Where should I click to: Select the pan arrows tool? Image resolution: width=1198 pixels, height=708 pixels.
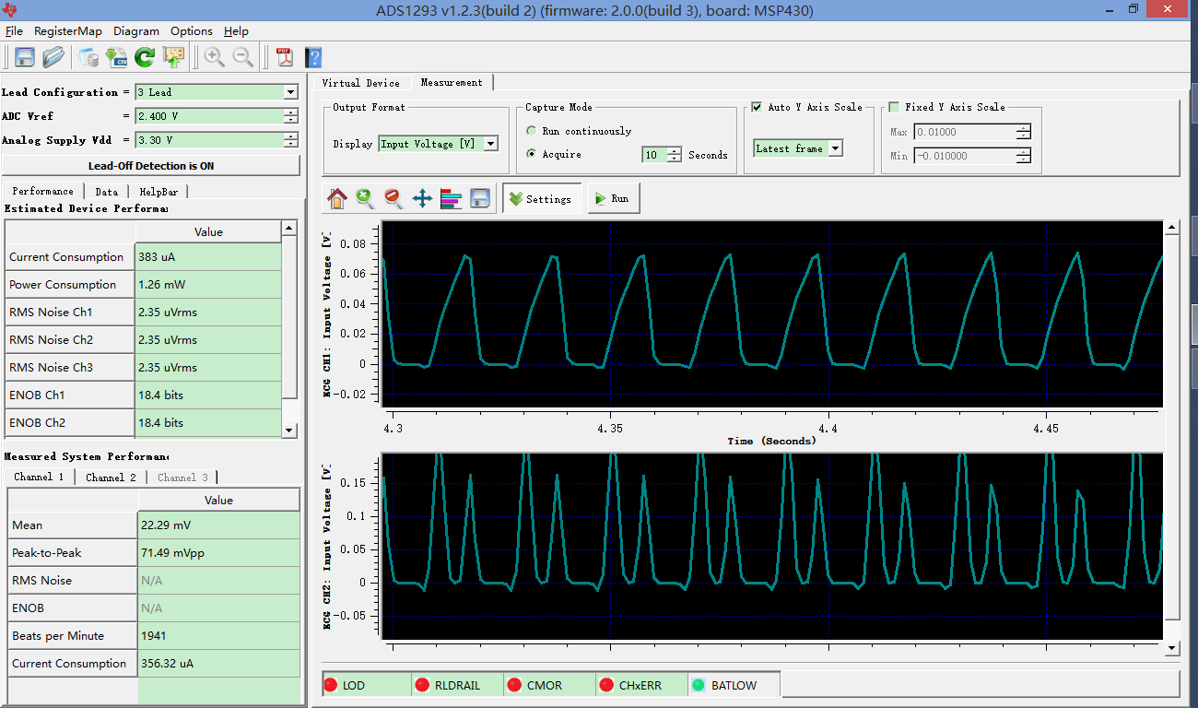pos(422,198)
